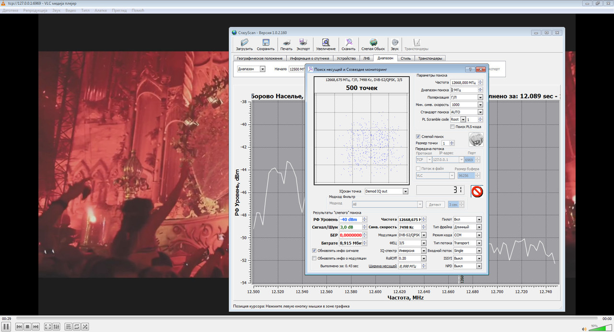Switch to Географическое положение tab

pos(260,58)
